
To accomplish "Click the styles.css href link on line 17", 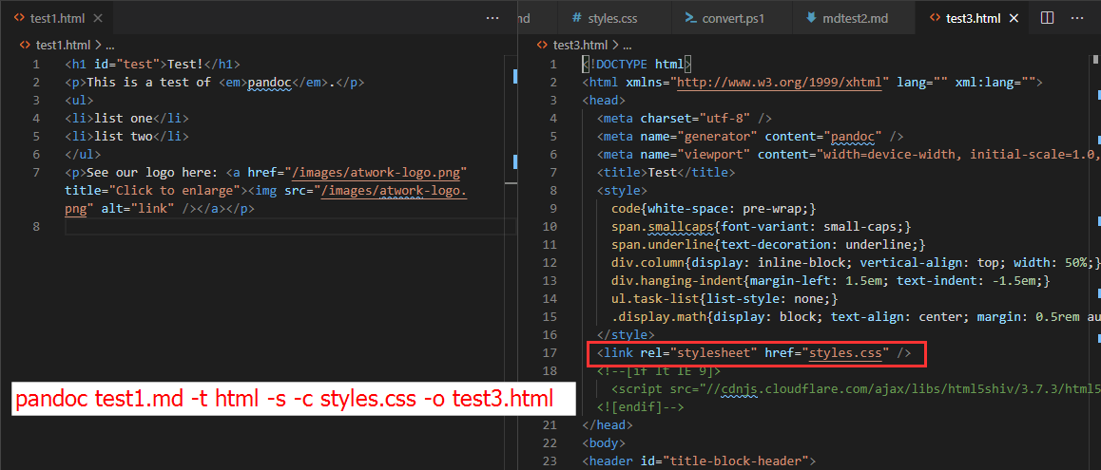I will click(847, 353).
